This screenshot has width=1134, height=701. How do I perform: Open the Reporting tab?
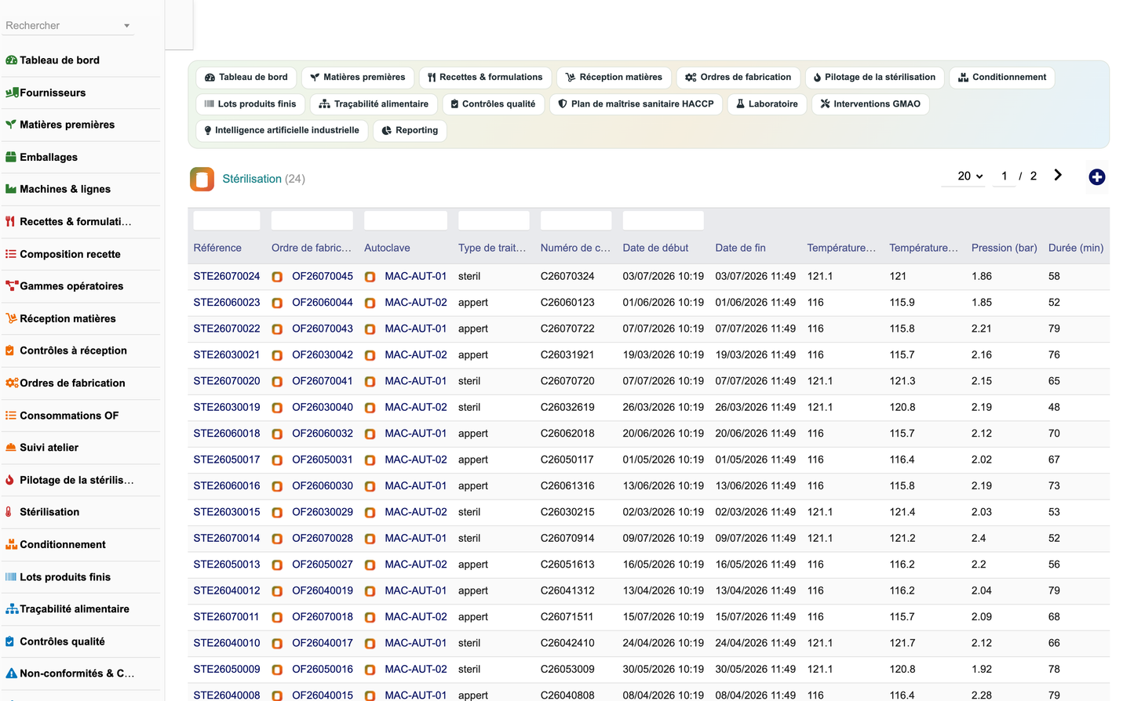[x=410, y=131]
